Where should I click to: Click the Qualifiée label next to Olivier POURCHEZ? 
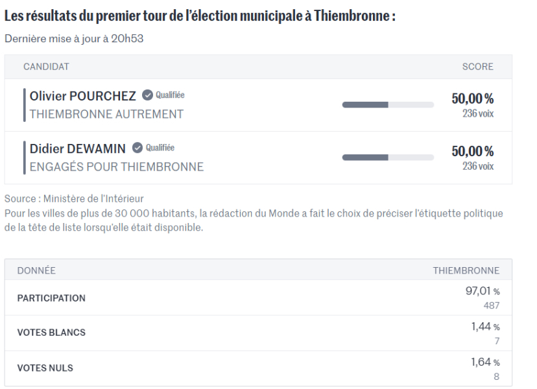point(170,96)
